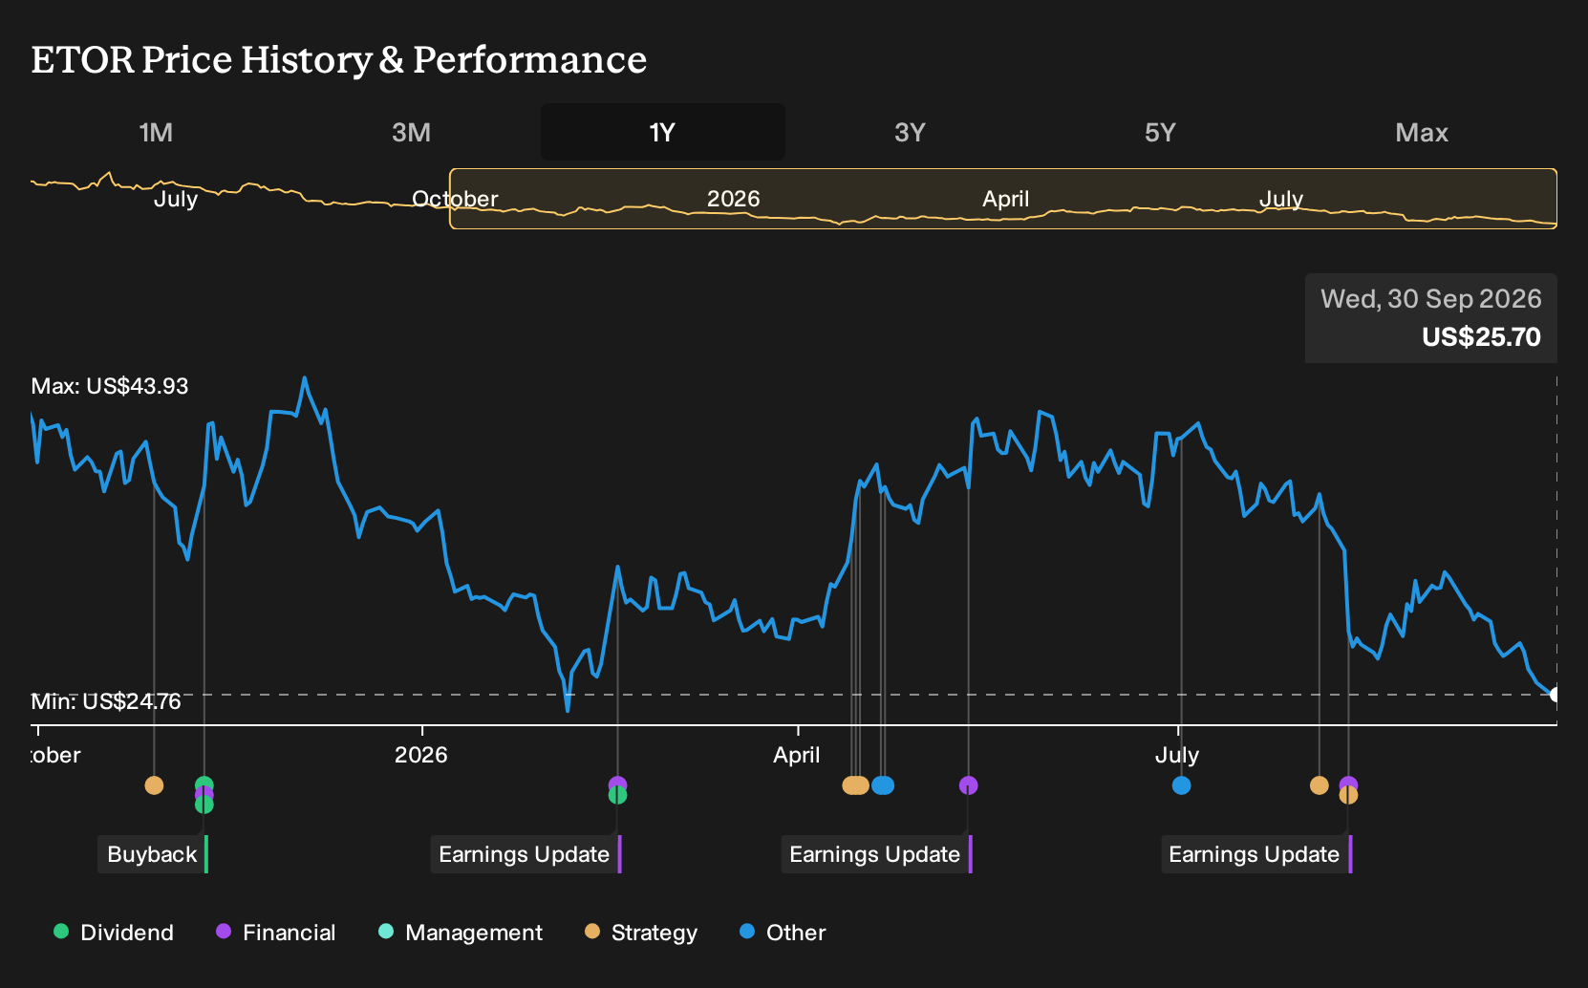Toggle the Financial legend filter
The width and height of the screenshot is (1588, 988).
pyautogui.click(x=276, y=933)
